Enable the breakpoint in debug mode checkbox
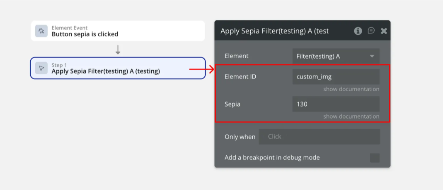Image resolution: width=443 pixels, height=190 pixels. pyautogui.click(x=375, y=158)
